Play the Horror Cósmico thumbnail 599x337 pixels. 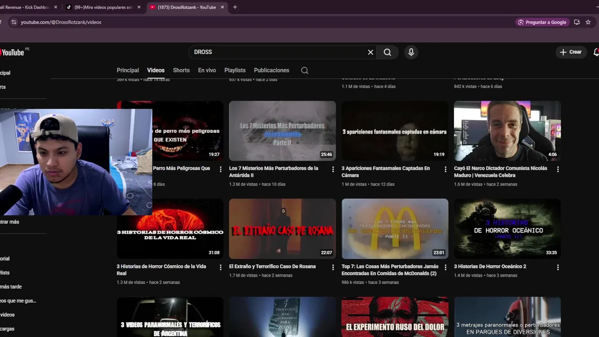170,229
